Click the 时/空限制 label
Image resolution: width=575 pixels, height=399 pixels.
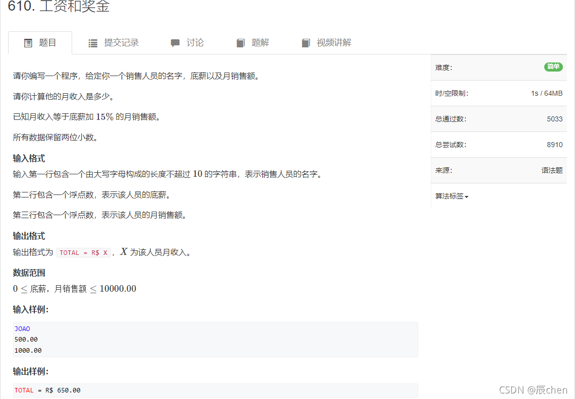point(452,93)
